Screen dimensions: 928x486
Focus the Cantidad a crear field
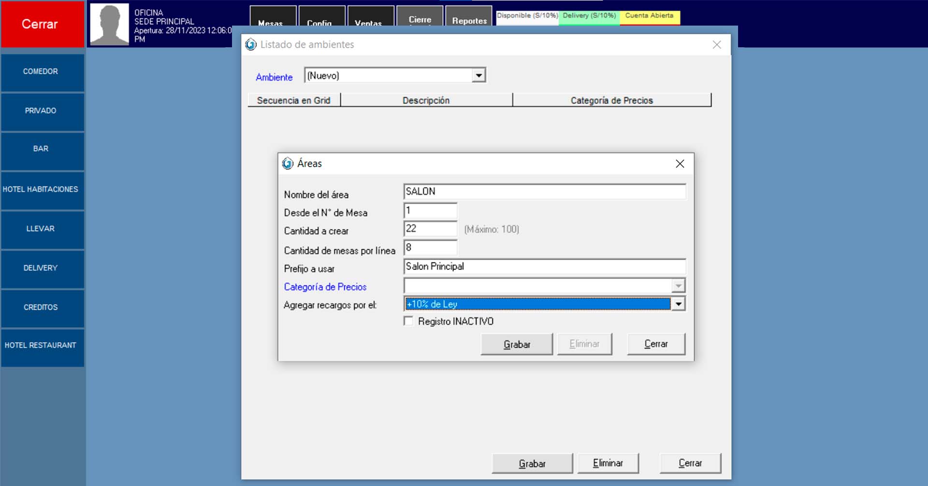pyautogui.click(x=430, y=229)
